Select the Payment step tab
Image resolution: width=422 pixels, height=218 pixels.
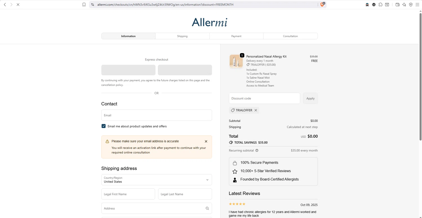click(x=236, y=36)
